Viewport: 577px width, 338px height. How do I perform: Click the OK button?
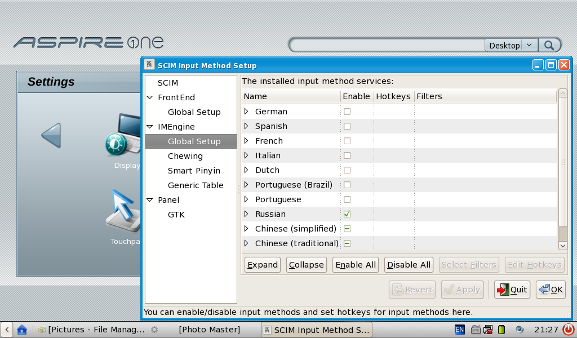point(551,290)
